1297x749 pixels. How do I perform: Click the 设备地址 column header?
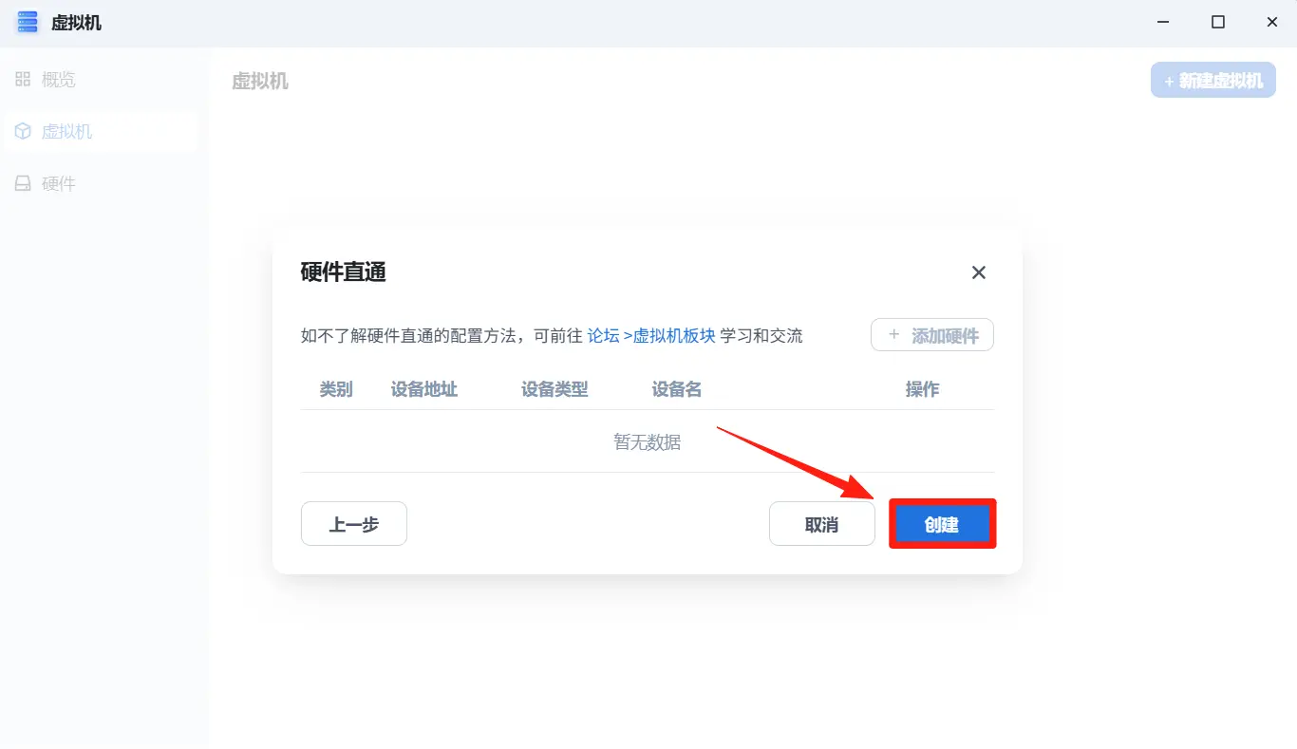423,389
